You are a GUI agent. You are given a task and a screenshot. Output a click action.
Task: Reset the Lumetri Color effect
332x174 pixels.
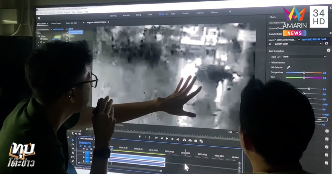(326, 43)
